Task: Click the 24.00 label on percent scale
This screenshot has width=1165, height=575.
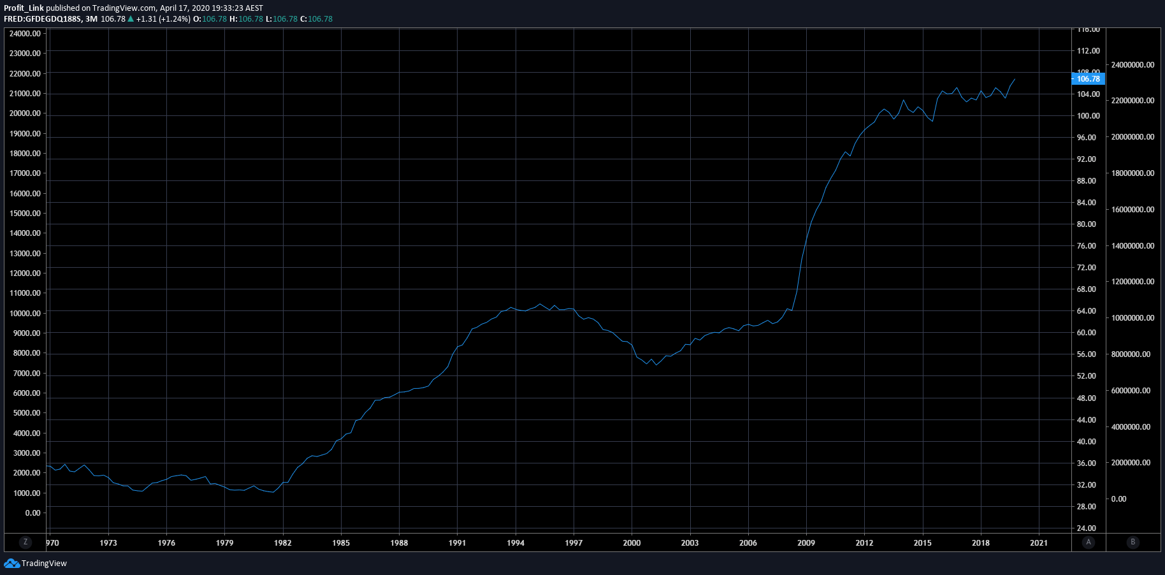Action: (x=1087, y=528)
